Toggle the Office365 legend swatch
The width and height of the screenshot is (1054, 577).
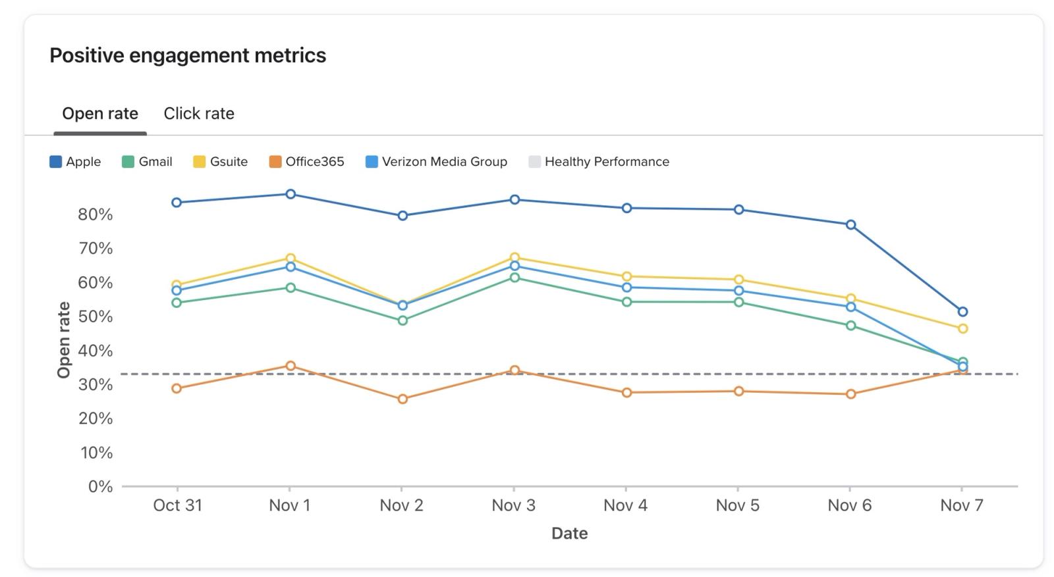275,162
